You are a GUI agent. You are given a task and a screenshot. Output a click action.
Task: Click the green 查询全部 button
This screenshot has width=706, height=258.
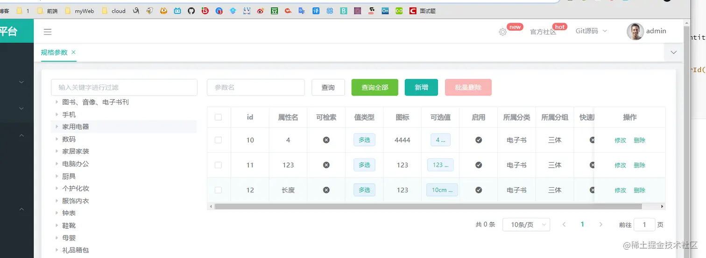point(375,88)
